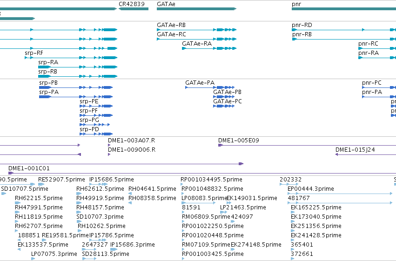Select protein pnr-PA
The width and height of the screenshot is (396, 261).
pos(379,97)
